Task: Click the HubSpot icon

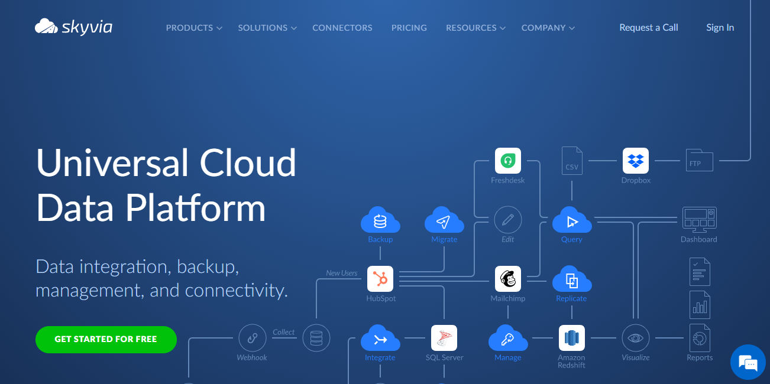Action: (x=380, y=279)
